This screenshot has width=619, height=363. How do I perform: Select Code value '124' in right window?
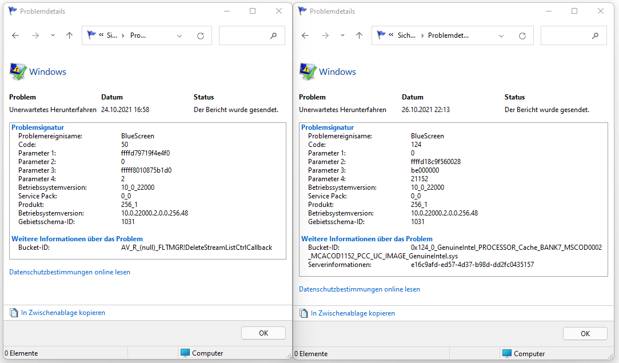pyautogui.click(x=416, y=145)
